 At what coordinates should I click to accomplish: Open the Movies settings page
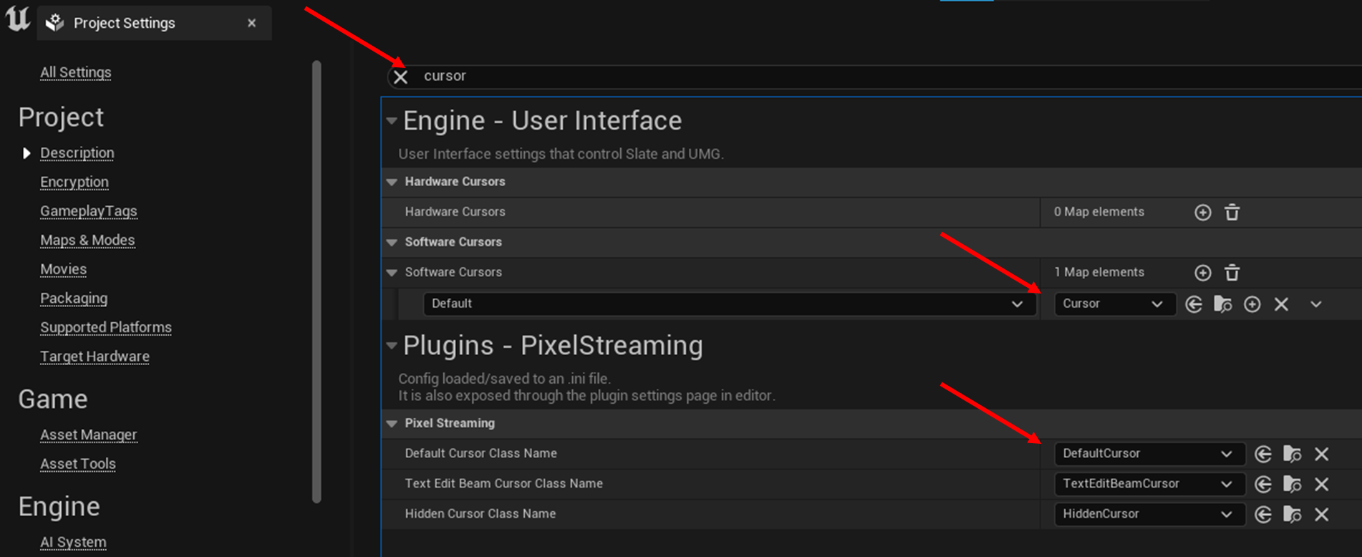(64, 269)
